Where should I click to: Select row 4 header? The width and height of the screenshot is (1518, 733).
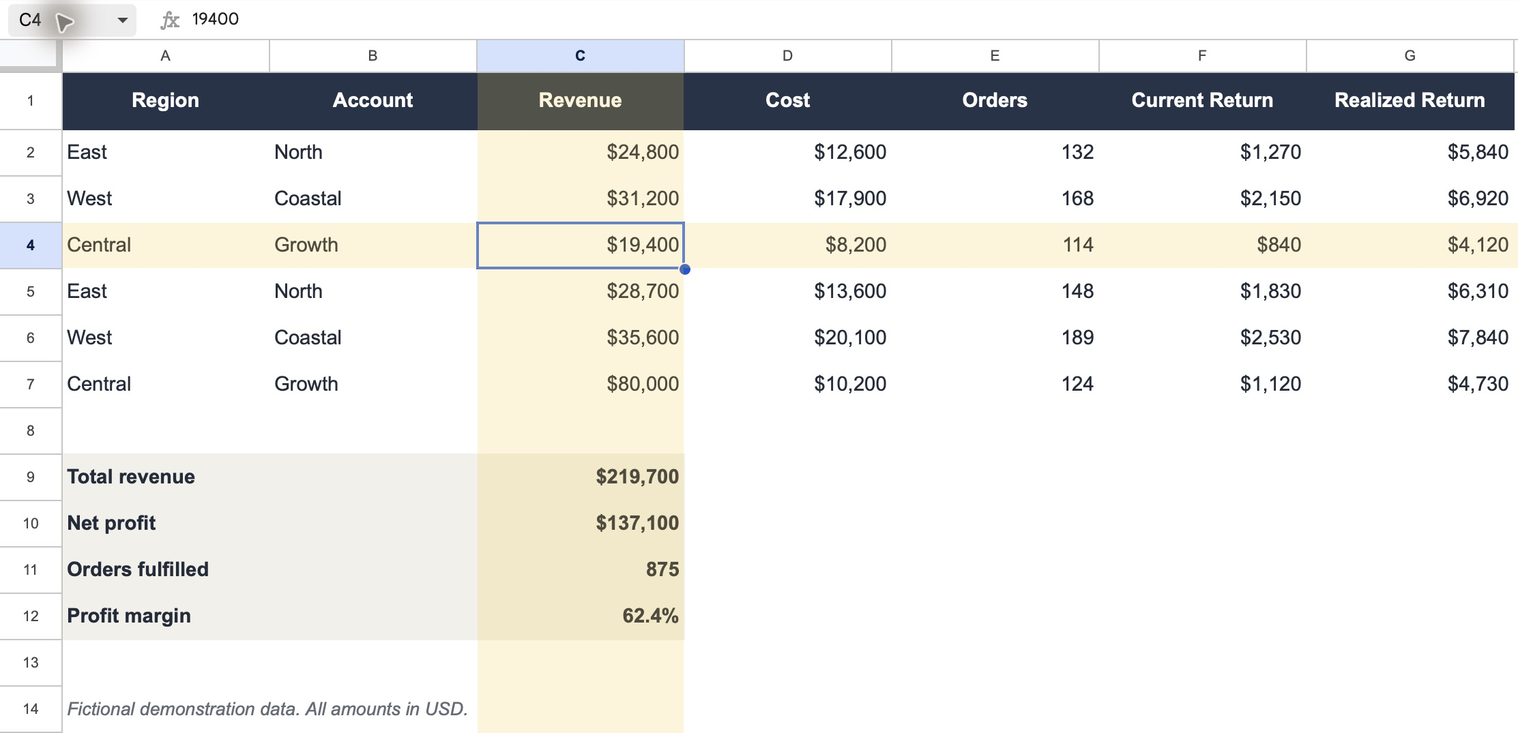[31, 245]
